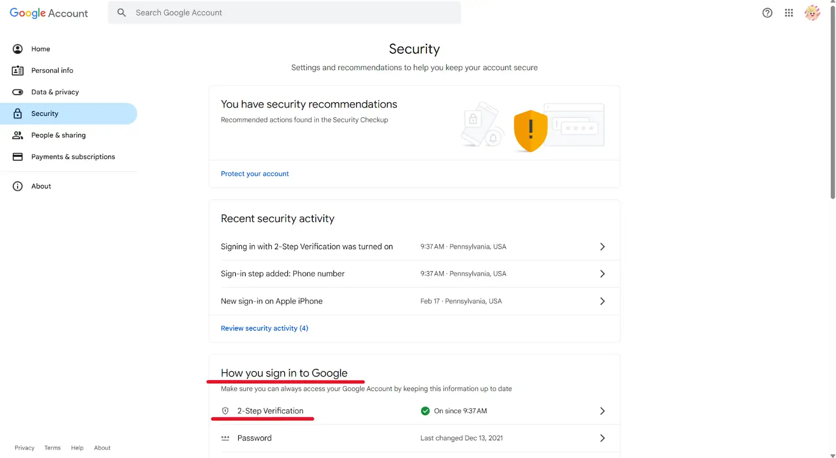Open the Google apps grid icon
Screen dimensions: 836x458
[x=789, y=13]
